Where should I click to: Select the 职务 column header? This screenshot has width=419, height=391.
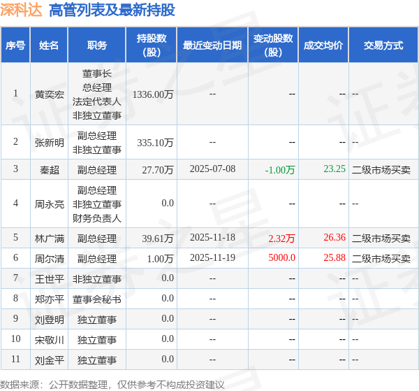[x=97, y=45]
